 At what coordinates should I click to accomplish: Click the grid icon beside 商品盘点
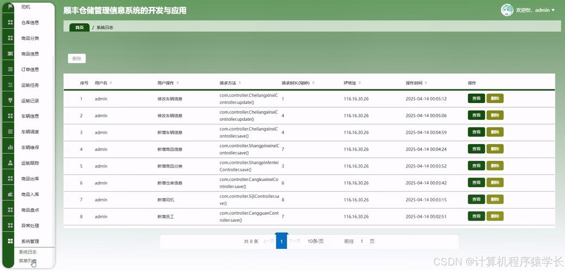(10, 210)
